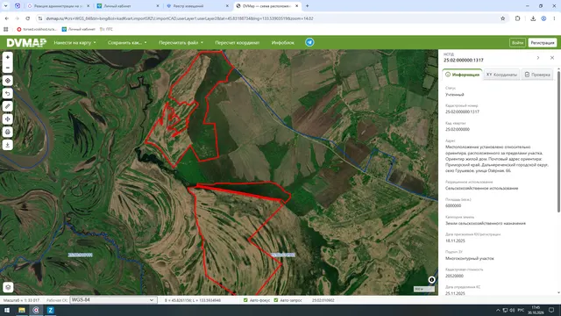
Task: Click the map attribution info icon
Action: pos(431,280)
